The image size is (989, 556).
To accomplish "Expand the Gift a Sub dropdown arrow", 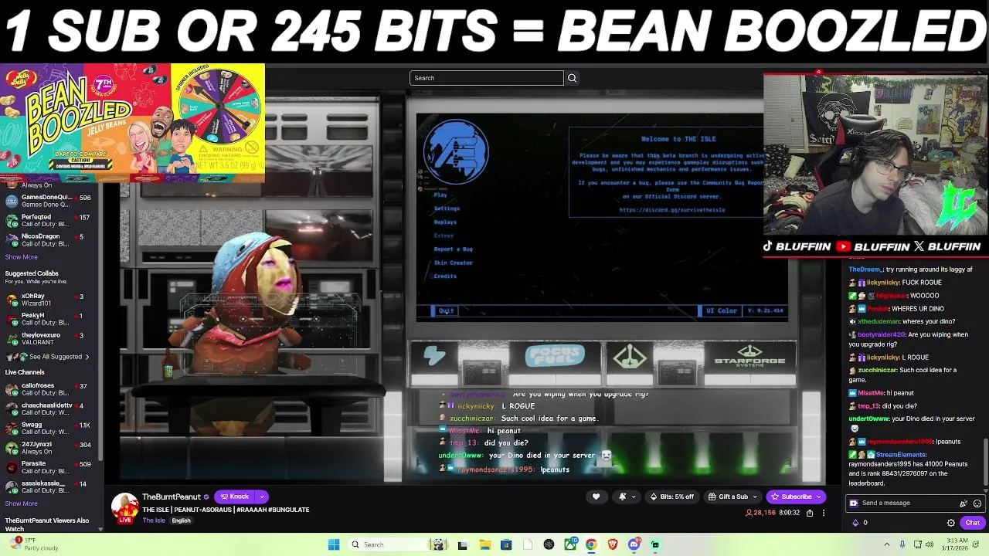I will [756, 497].
